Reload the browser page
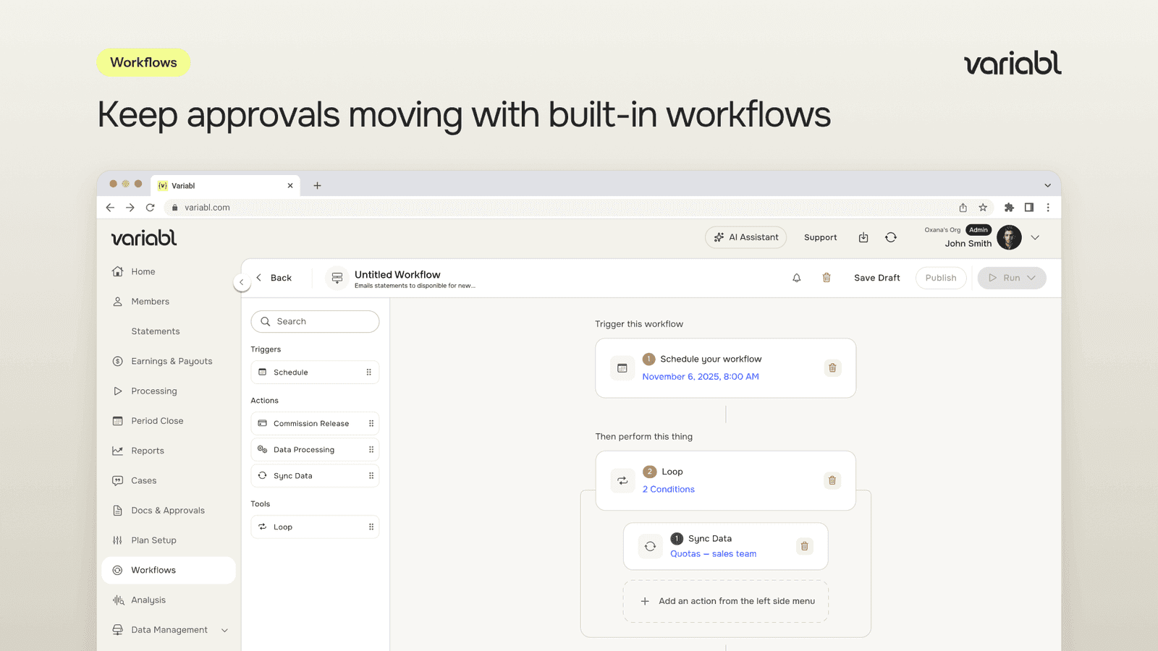 coord(150,208)
